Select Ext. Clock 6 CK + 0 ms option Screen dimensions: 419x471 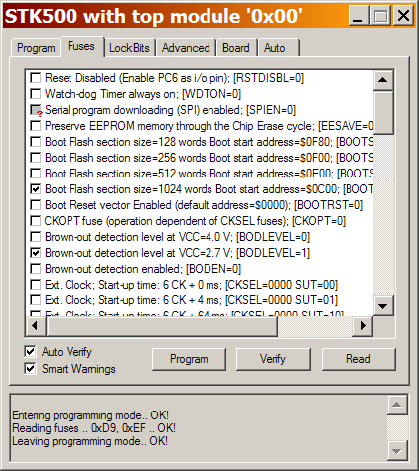coord(35,285)
